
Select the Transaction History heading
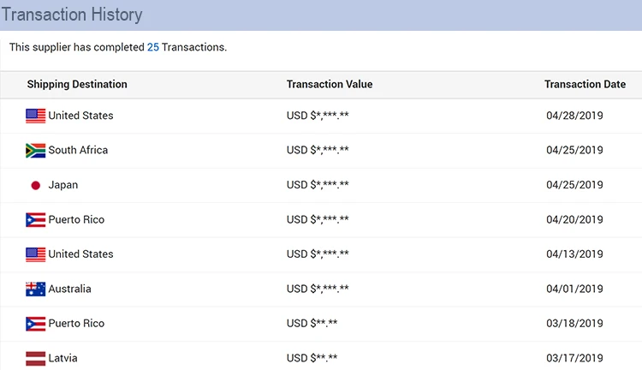[x=71, y=15]
